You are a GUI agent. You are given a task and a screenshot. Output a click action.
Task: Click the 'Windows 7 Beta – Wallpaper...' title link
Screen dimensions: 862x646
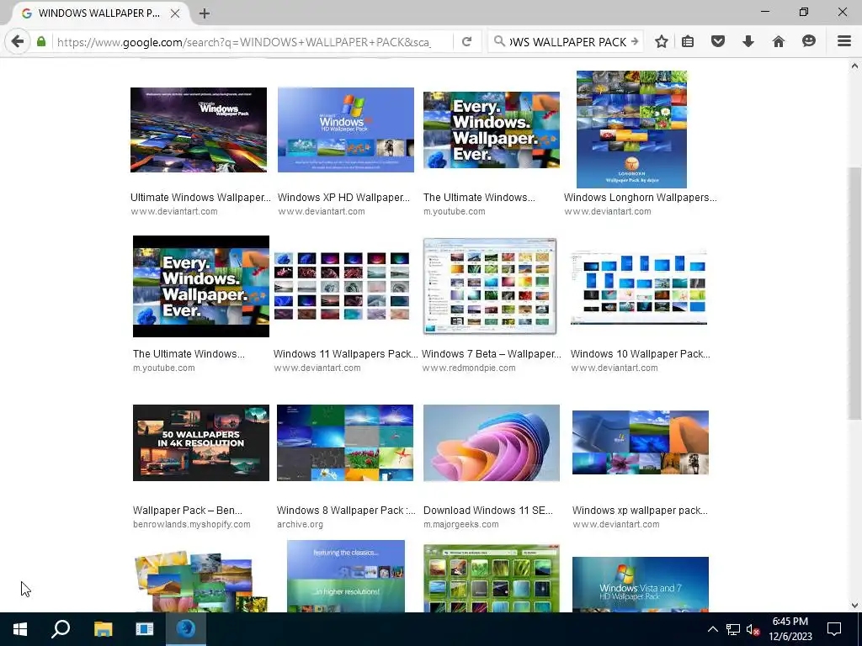click(x=491, y=354)
